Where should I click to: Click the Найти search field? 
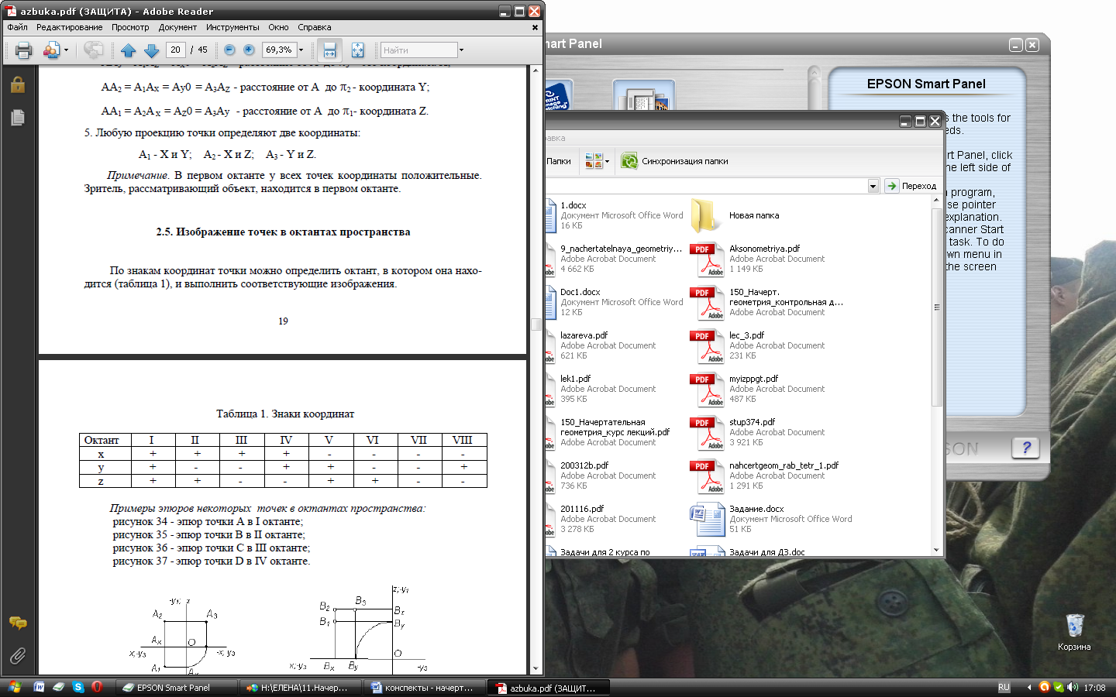coord(418,50)
